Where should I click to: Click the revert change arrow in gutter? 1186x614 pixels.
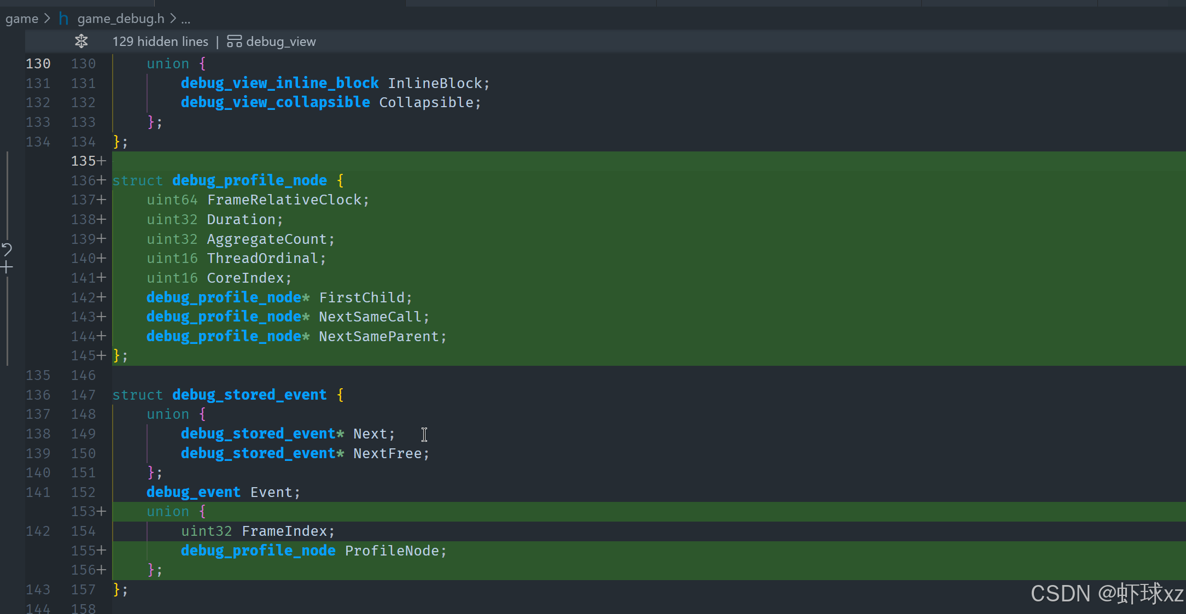click(x=7, y=249)
